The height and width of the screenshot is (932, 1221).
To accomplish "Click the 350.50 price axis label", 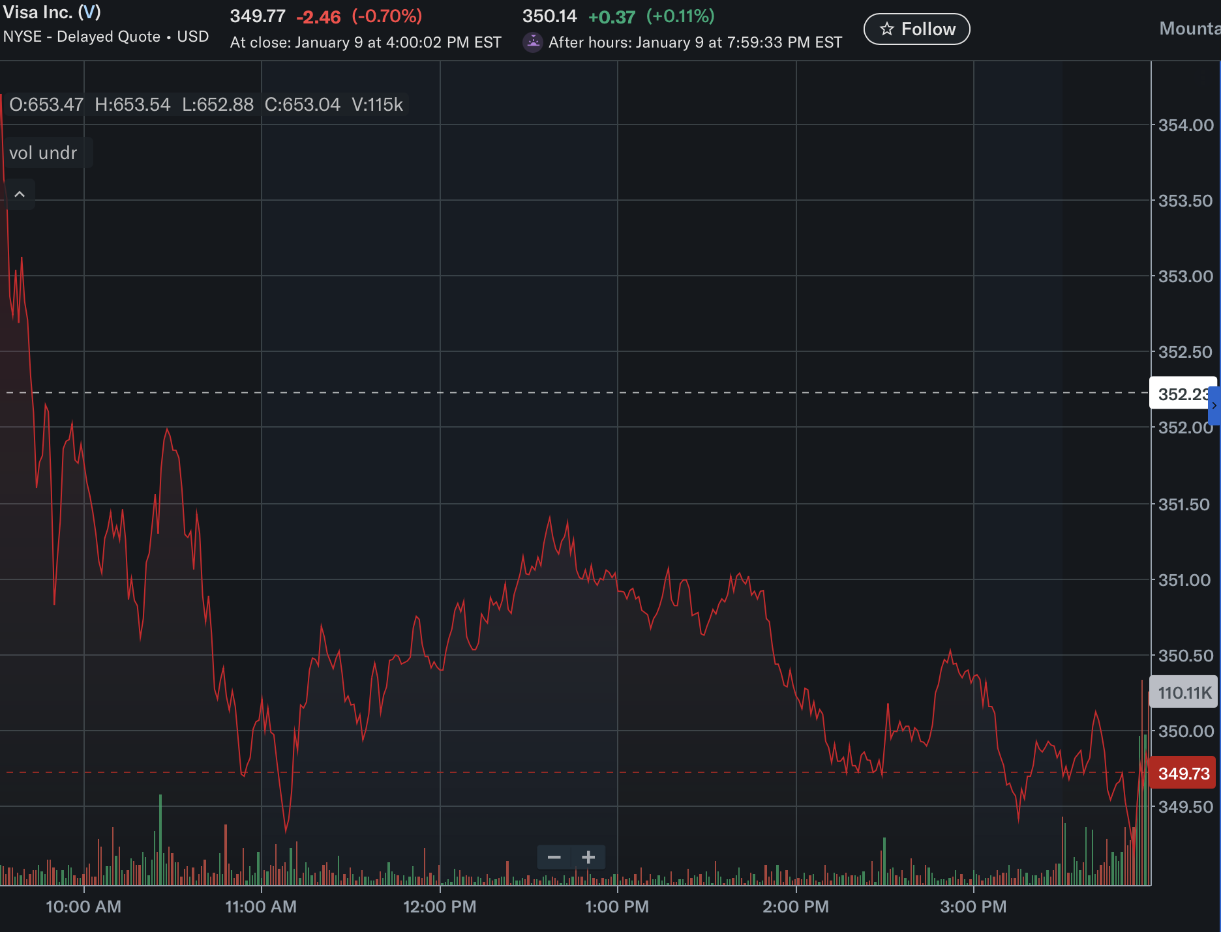I will 1186,656.
